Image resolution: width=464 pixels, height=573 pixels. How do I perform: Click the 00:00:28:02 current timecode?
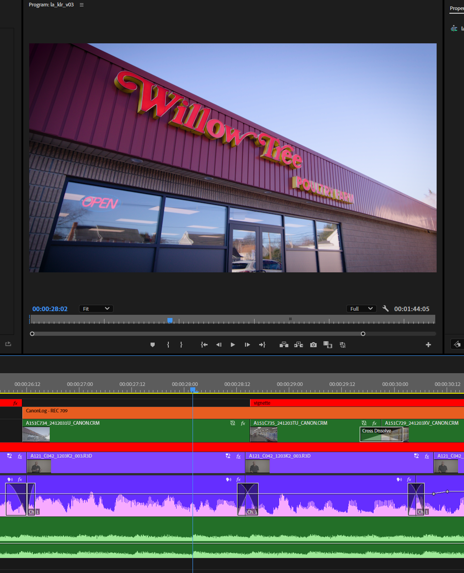click(x=50, y=309)
